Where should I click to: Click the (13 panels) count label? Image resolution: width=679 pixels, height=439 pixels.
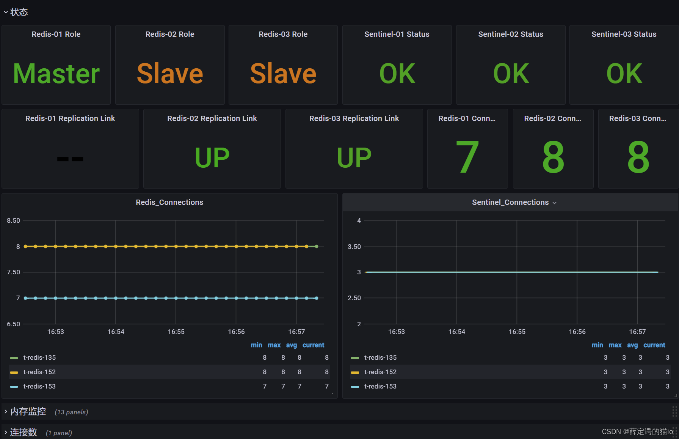coord(71,412)
